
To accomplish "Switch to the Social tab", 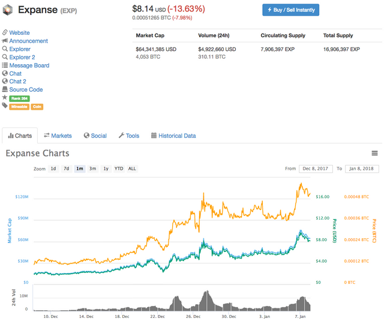I will pyautogui.click(x=95, y=136).
